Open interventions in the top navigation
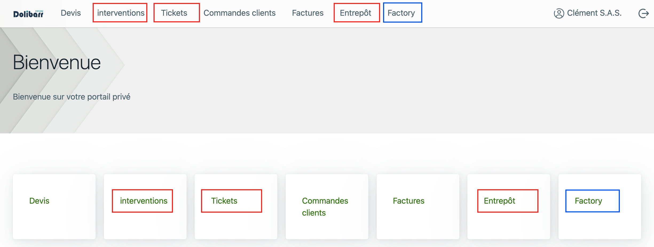 (121, 13)
